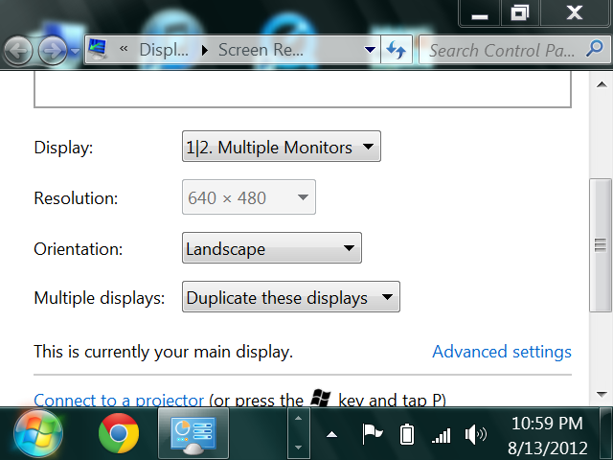
Task: Click the monitor arrangement preview box
Action: (x=303, y=89)
